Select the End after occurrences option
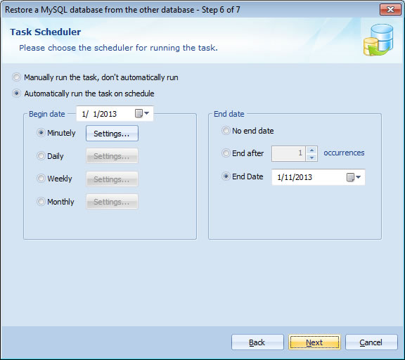405x360 pixels. pos(226,153)
